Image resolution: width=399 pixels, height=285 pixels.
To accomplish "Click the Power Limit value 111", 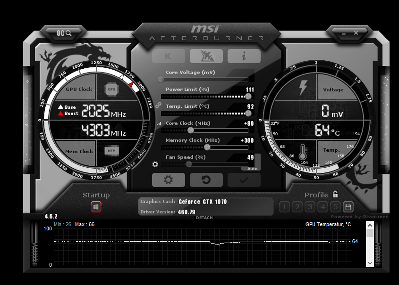I will [250, 90].
